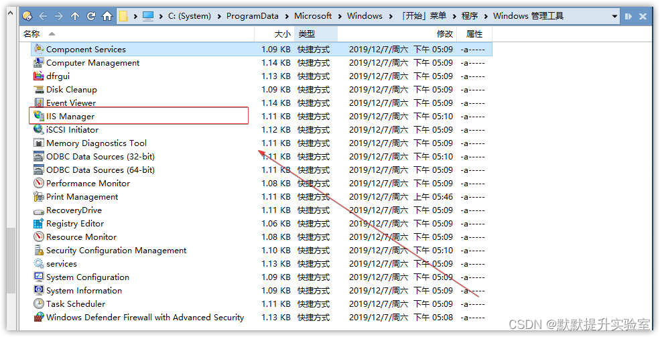Expand chevron after C: (System)
The image size is (660, 337).
coord(219,16)
